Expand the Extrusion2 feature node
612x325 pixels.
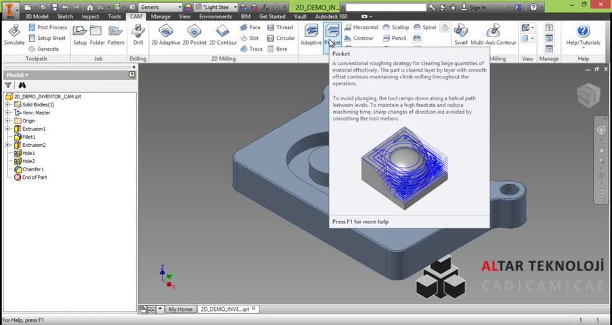[7, 145]
